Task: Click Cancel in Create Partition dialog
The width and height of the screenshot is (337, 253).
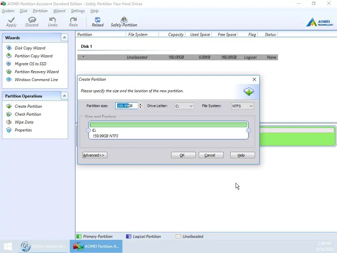Action: click(x=211, y=155)
